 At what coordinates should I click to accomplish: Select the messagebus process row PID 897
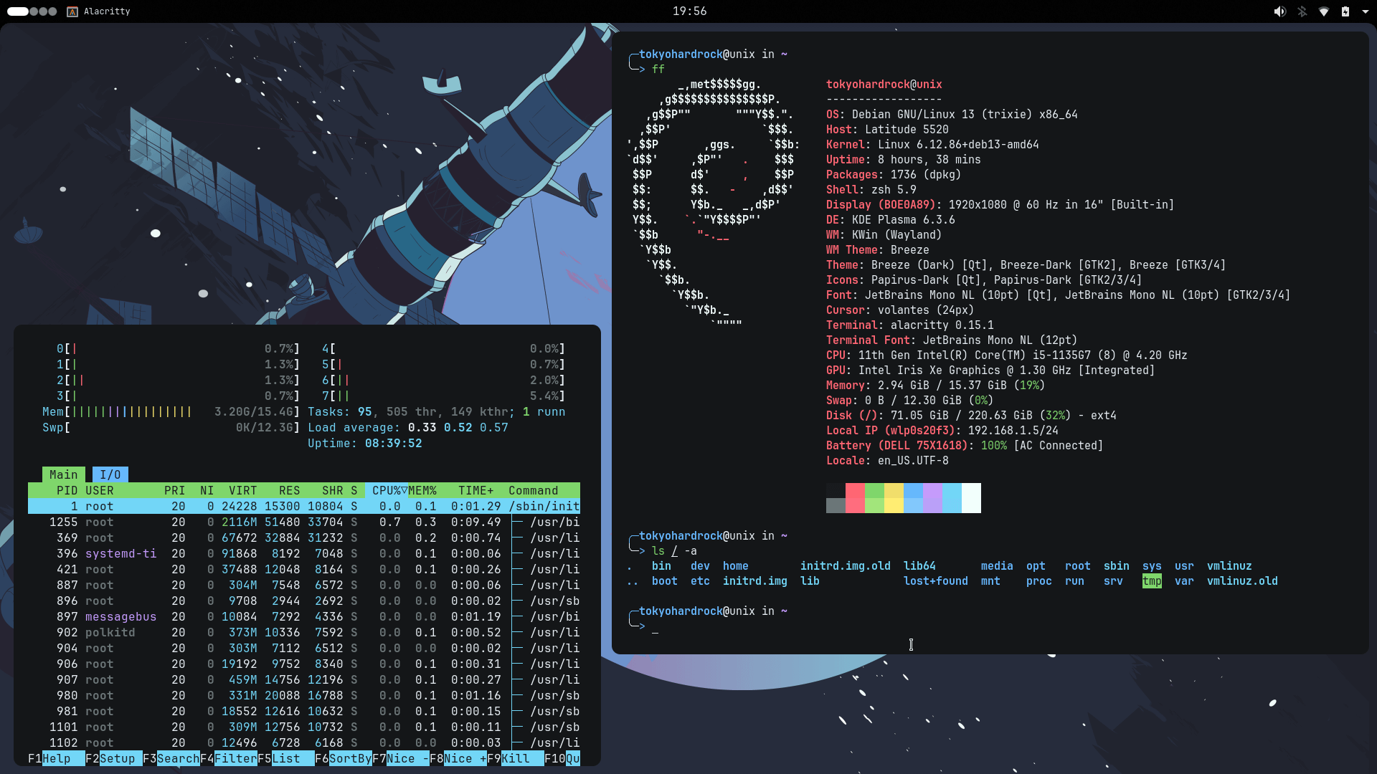coord(304,616)
